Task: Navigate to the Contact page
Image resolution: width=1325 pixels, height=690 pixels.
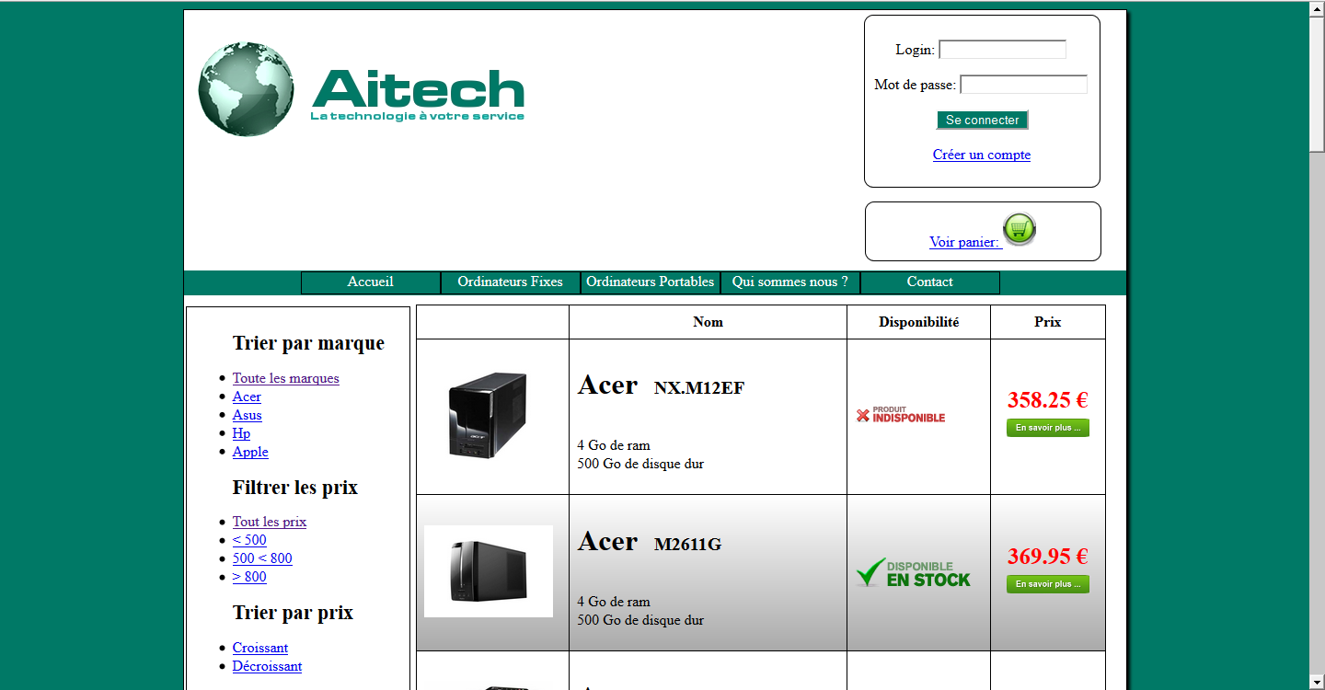Action: pos(930,282)
